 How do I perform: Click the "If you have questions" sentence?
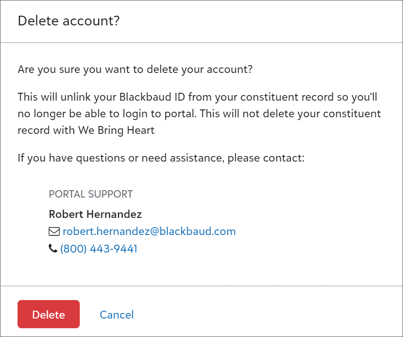click(161, 158)
